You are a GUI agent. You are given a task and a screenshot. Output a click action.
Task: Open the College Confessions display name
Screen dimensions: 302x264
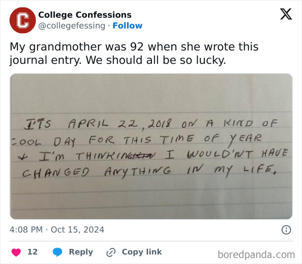[x=85, y=15]
